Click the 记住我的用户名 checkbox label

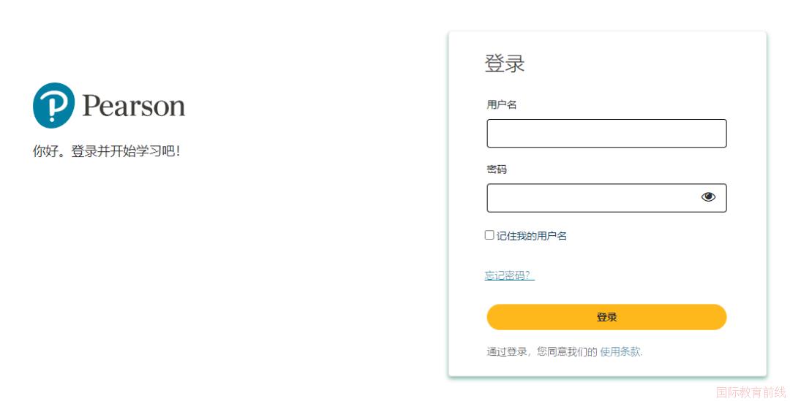pos(532,235)
